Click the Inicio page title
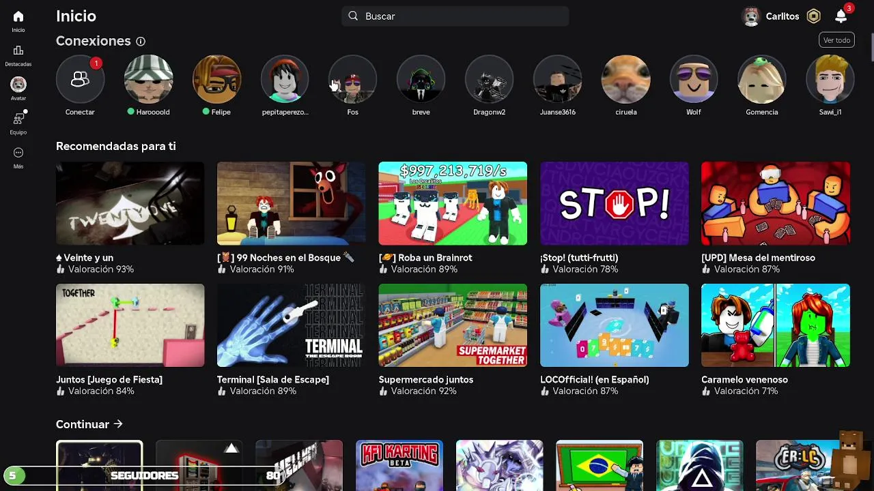 [76, 16]
